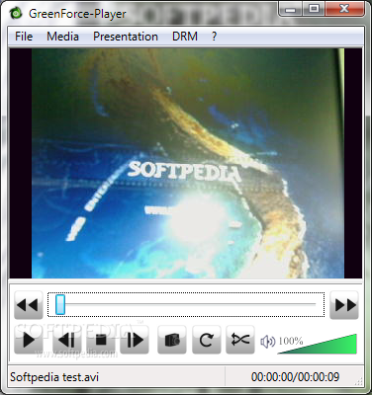Open the Presentation menu
This screenshot has width=372, height=395.
pos(126,37)
